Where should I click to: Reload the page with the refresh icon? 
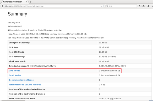(x=103, y=6)
